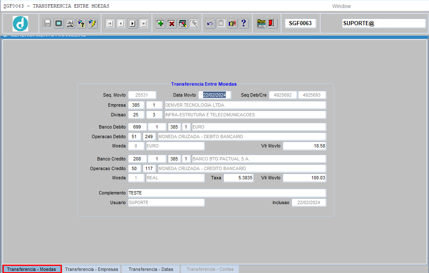The height and width of the screenshot is (273, 429).
Task: Click the blue question mark help icon
Action: pyautogui.click(x=244, y=24)
